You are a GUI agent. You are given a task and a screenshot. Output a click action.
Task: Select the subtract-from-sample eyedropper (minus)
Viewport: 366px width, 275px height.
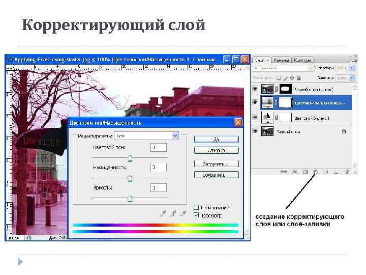(x=183, y=213)
